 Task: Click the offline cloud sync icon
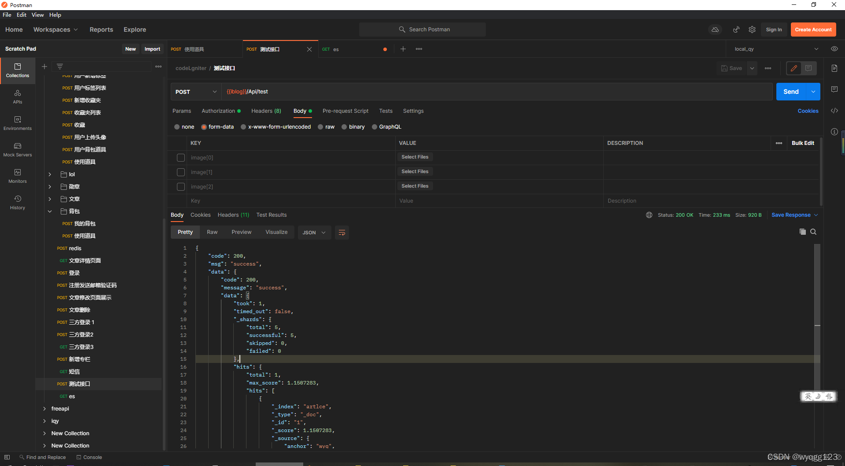coord(715,30)
